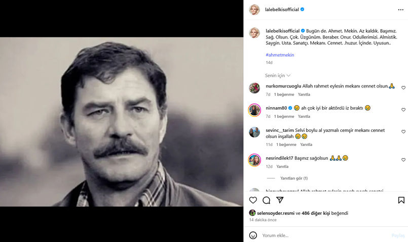Open the emoji picker smiley icon

point(253,235)
